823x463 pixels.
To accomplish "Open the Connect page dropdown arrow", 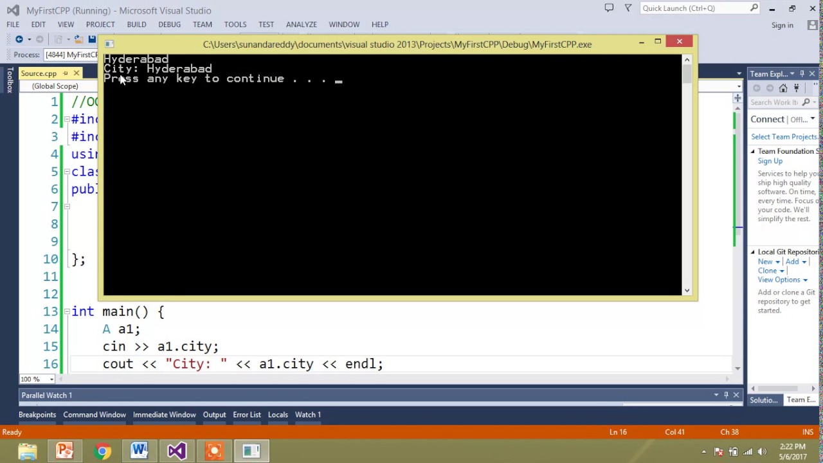I will (x=813, y=120).
